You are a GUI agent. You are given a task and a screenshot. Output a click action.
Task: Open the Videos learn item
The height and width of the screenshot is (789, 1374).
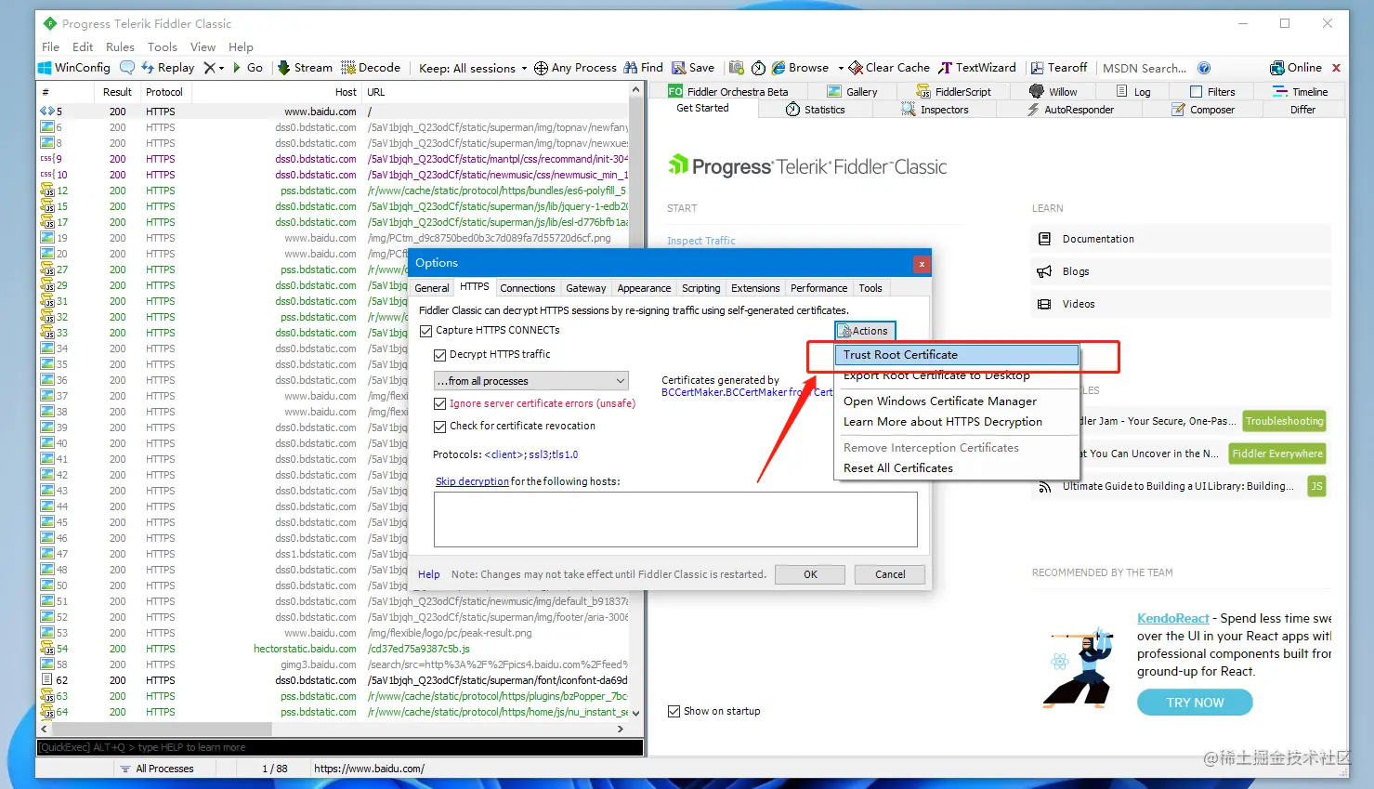[1181, 304]
